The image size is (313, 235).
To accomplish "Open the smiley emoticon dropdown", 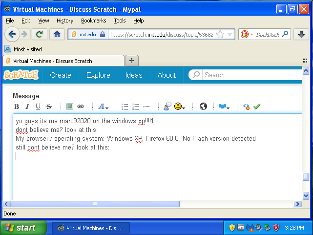I will tap(179, 107).
